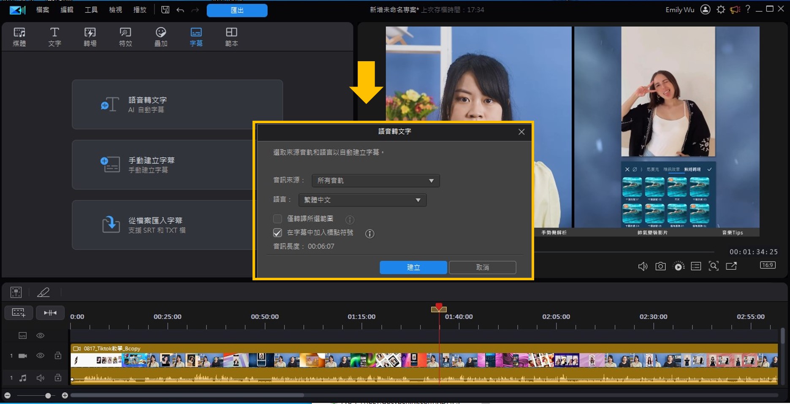This screenshot has height=404, width=790.
Task: Open the 檔案 menu
Action: (x=42, y=9)
